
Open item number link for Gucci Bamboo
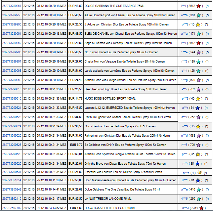pyautogui.click(x=12, y=126)
